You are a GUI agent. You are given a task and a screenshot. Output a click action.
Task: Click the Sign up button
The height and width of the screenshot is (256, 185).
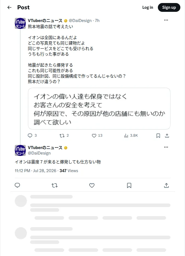pyautogui.click(x=169, y=7)
